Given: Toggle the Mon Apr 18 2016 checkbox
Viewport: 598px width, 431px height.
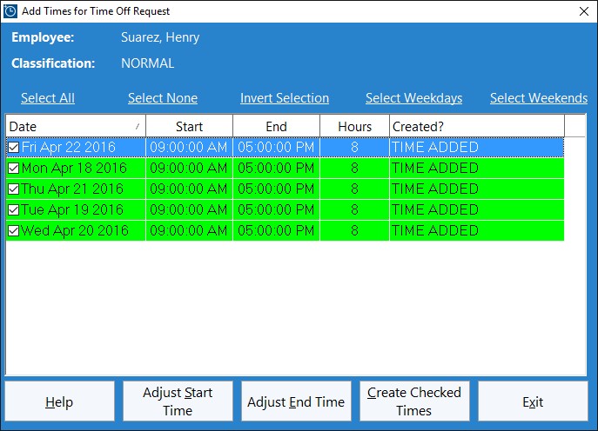Looking at the screenshot, I should tap(14, 169).
